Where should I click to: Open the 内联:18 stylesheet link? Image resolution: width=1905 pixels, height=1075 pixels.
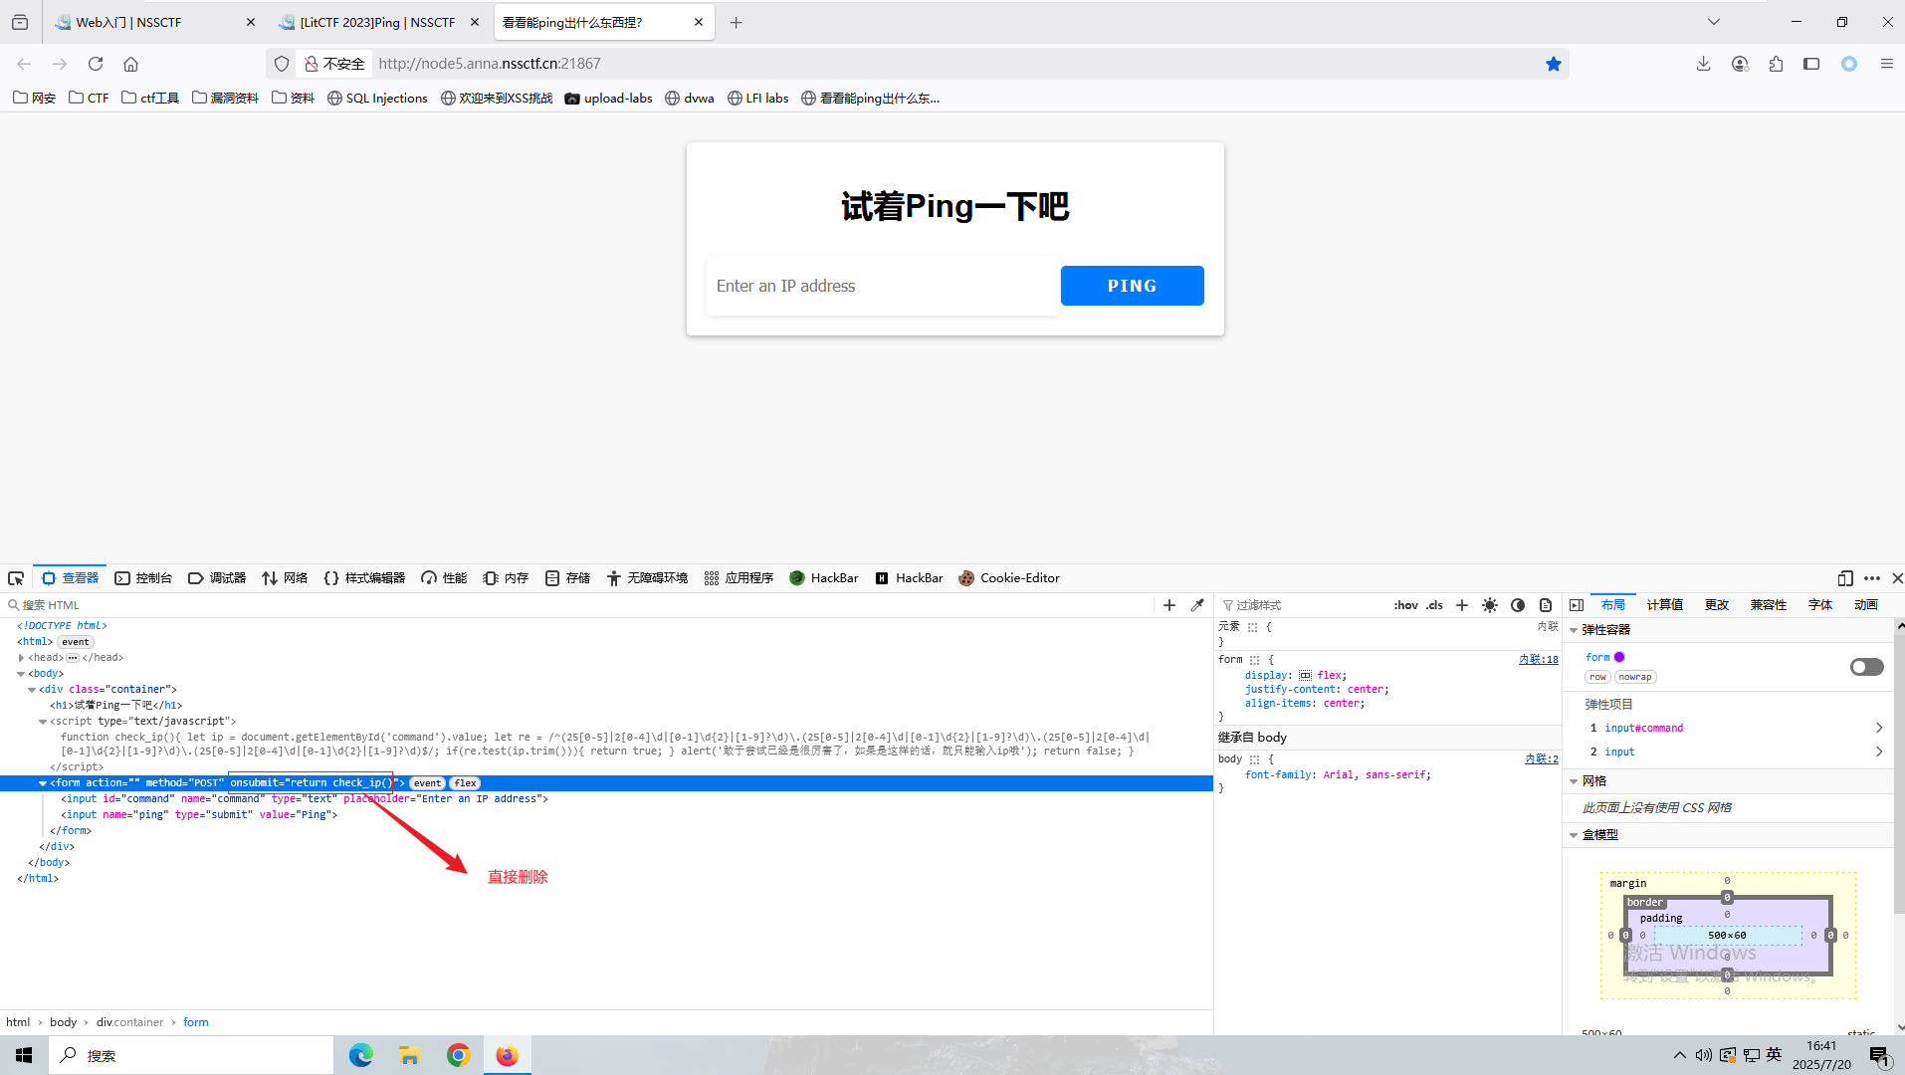pyautogui.click(x=1540, y=659)
